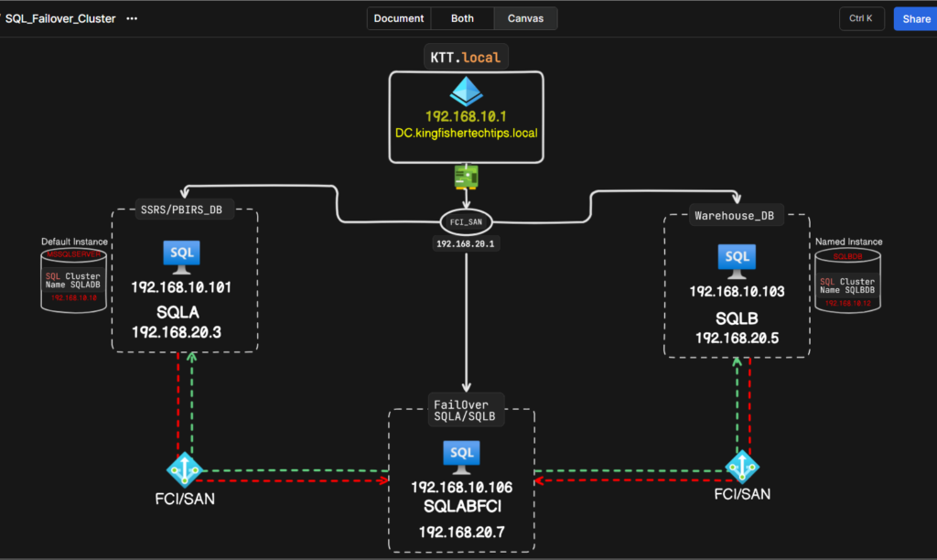Click the left FCI/SAN network icon
937x560 pixels.
click(186, 470)
